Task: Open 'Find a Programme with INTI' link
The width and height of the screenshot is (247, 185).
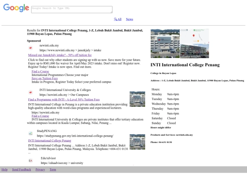Action: click(x=64, y=100)
